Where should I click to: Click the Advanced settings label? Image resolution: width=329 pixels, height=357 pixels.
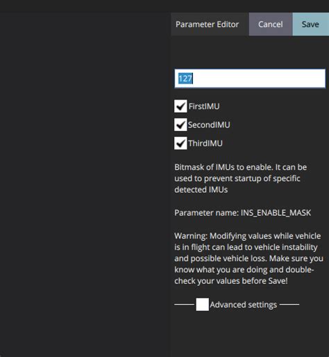point(243,305)
